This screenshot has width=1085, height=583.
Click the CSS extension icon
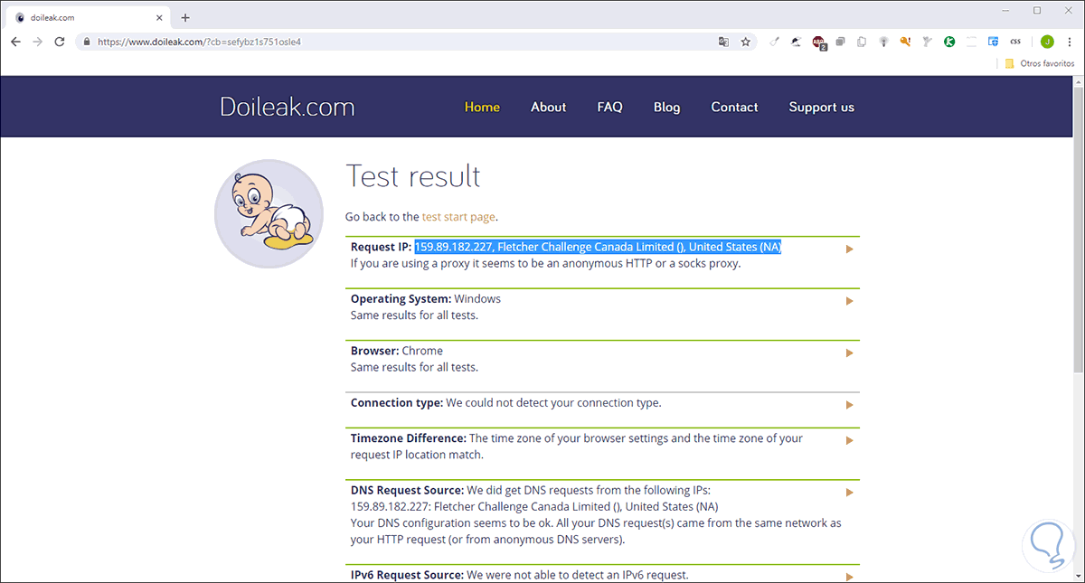coord(1015,42)
